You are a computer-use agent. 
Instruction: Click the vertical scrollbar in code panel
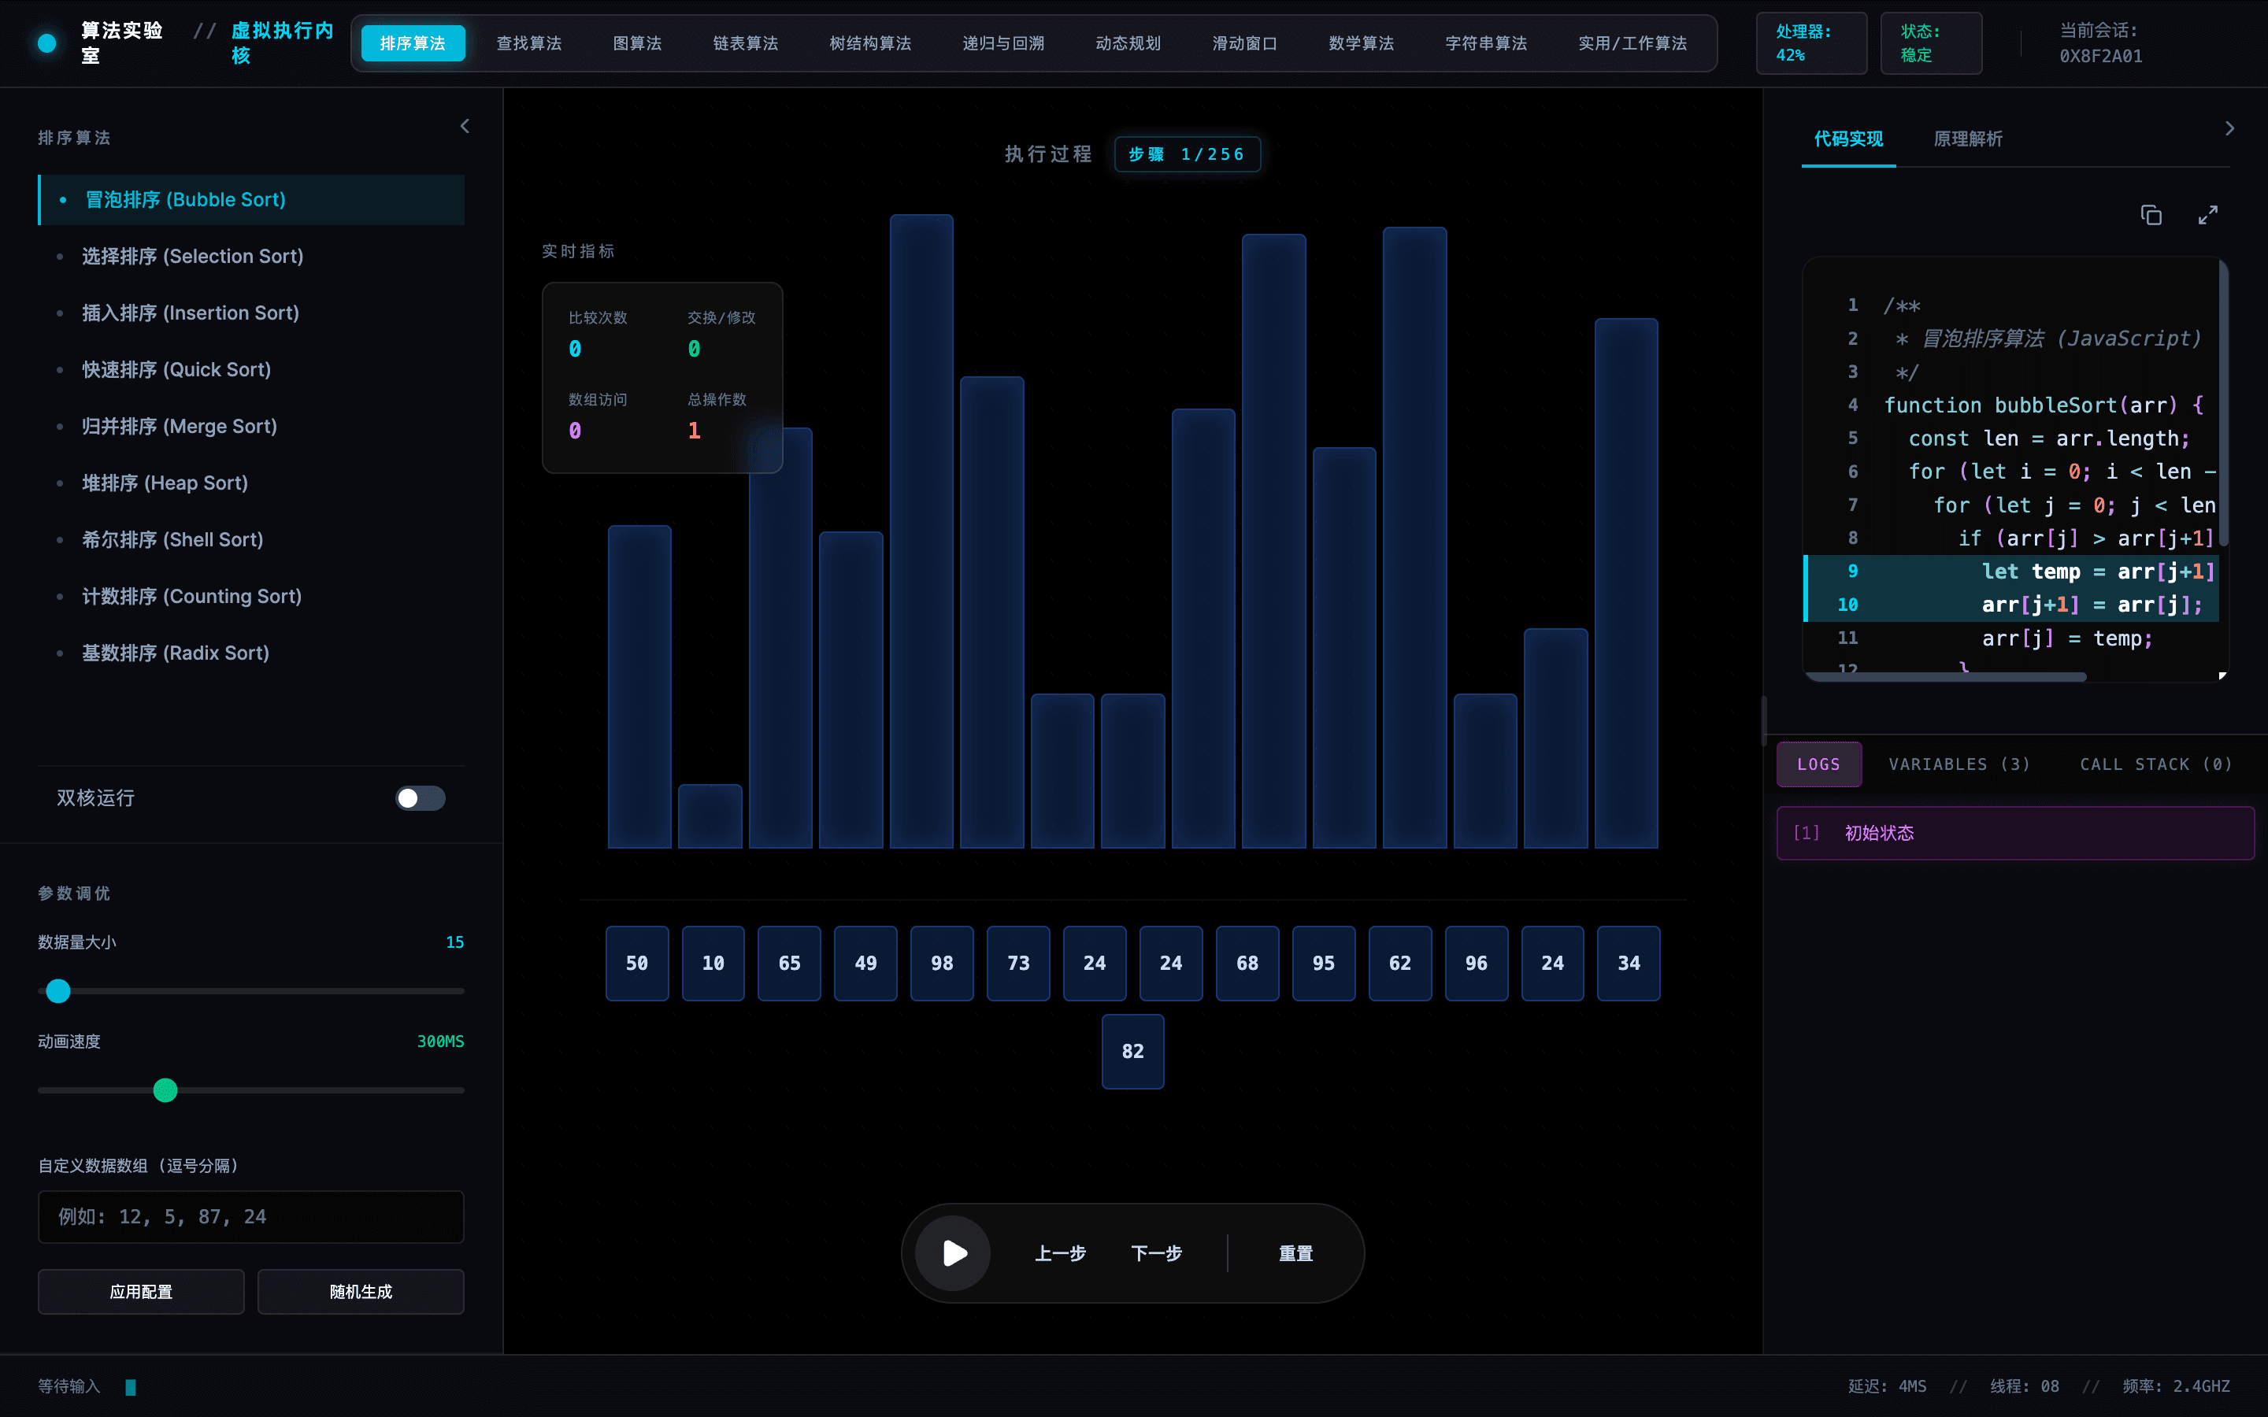point(2223,403)
